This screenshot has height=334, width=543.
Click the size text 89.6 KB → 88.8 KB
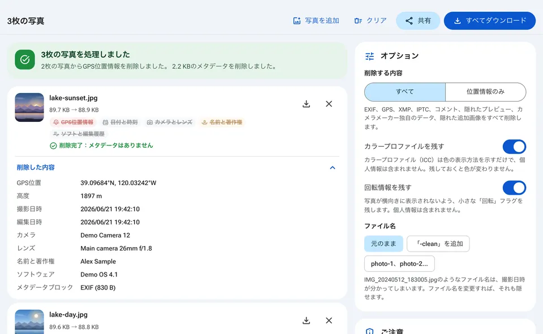point(74,327)
